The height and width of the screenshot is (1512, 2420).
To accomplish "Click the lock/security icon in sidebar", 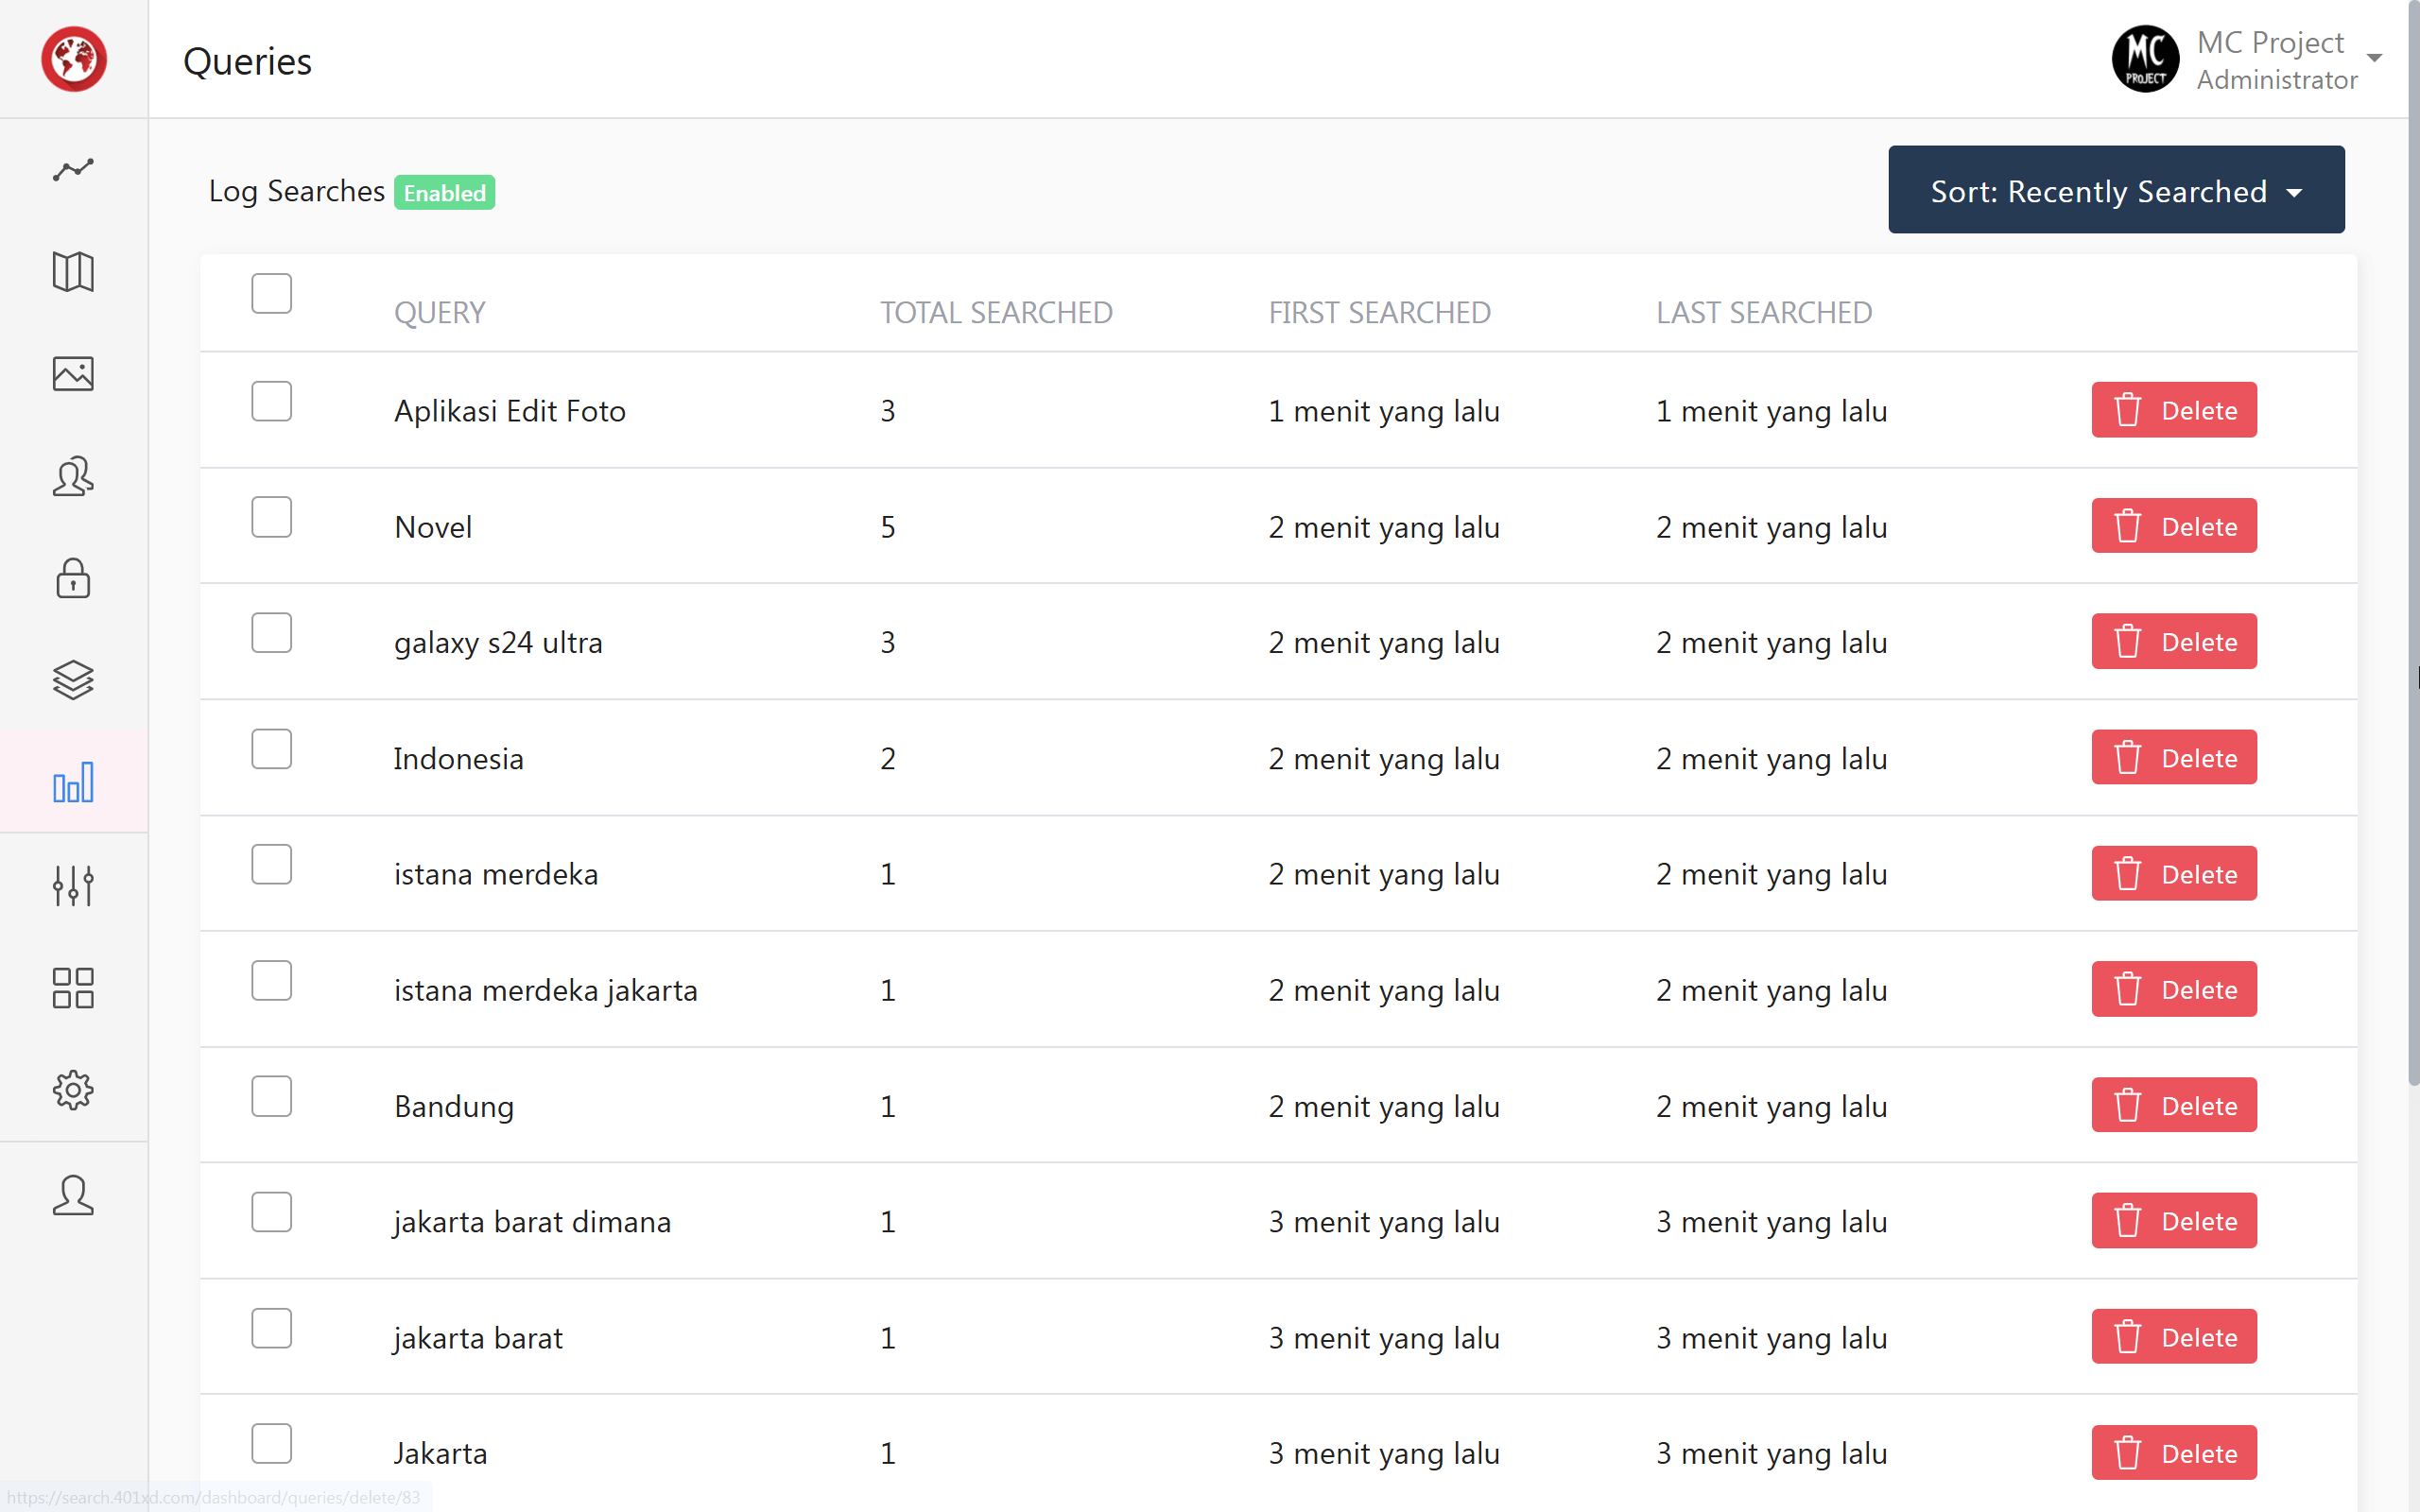I will pyautogui.click(x=73, y=579).
